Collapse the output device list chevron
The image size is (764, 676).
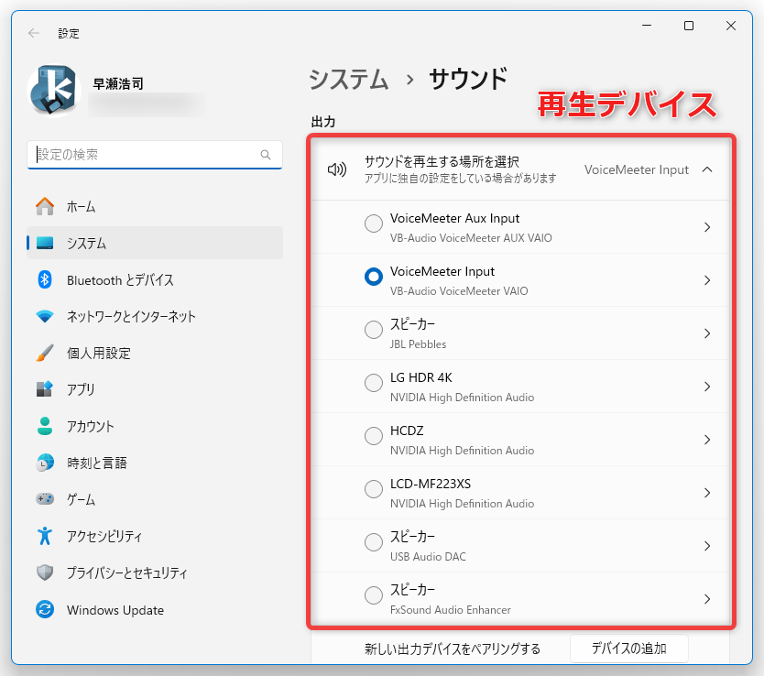[x=707, y=169]
